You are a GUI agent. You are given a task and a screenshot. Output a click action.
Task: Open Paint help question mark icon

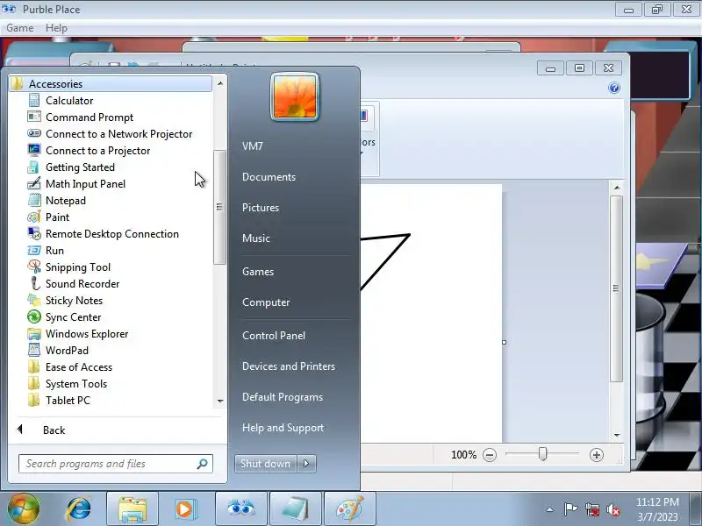[x=614, y=88]
